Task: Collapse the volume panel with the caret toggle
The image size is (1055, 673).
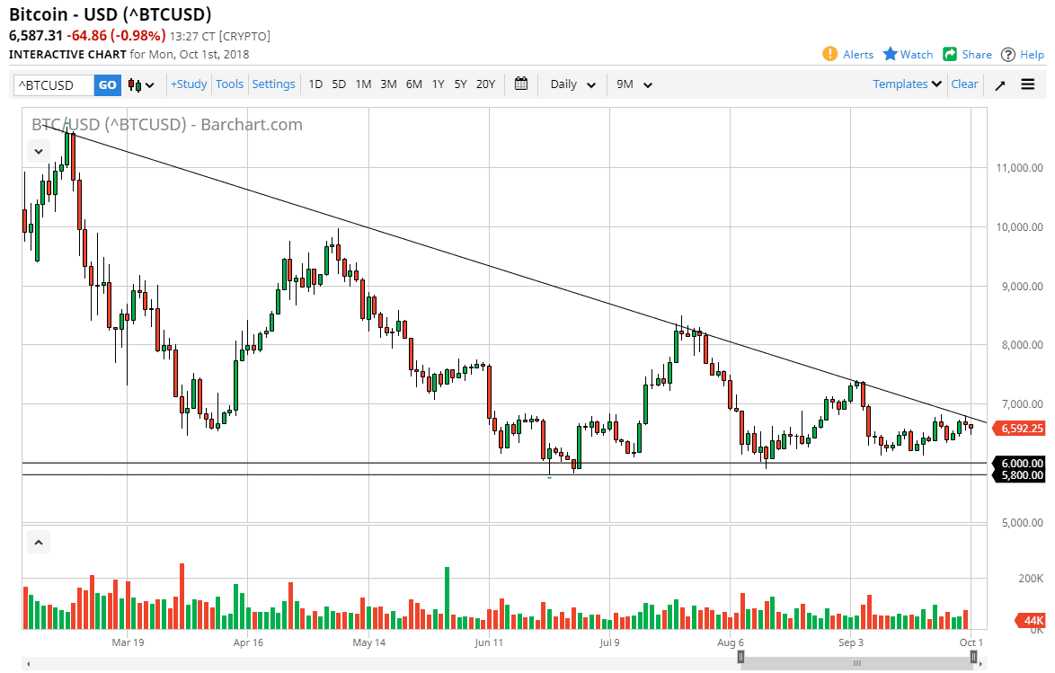Action: 38,542
